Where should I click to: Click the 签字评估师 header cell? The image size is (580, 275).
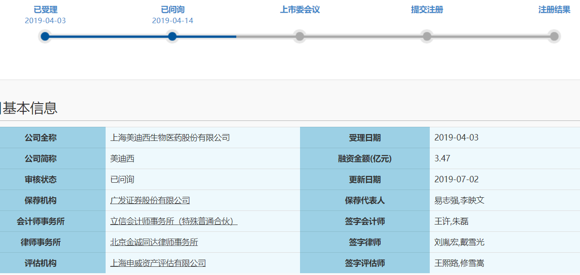click(365, 263)
